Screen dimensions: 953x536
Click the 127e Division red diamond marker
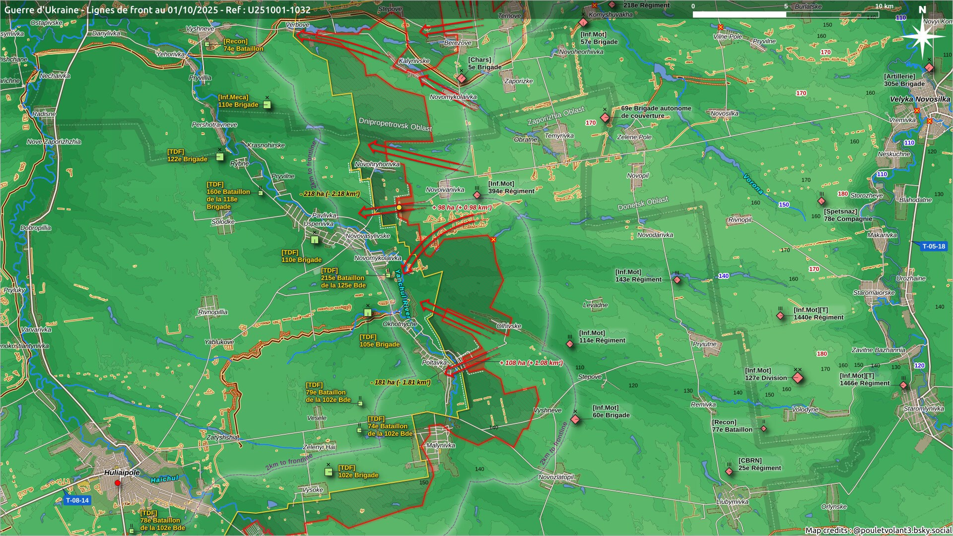798,378
